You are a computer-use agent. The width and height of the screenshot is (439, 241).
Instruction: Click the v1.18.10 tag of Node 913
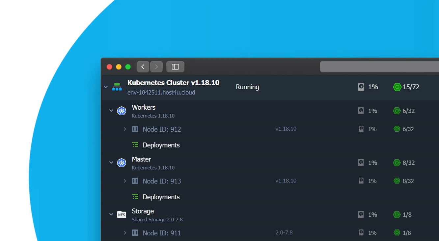pyautogui.click(x=286, y=181)
